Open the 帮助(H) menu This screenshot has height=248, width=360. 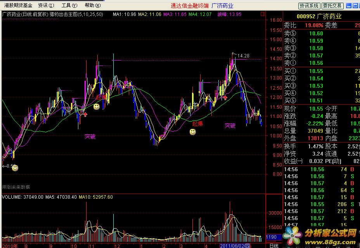tap(93, 5)
